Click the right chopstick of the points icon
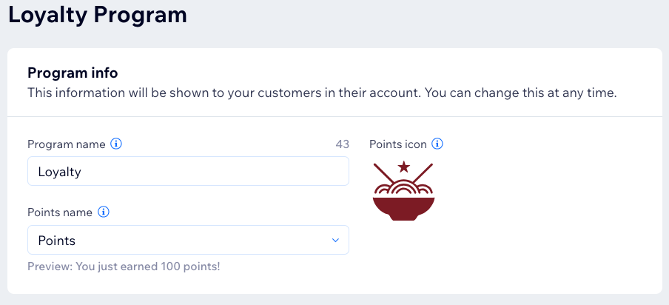669x305 pixels. 423,174
